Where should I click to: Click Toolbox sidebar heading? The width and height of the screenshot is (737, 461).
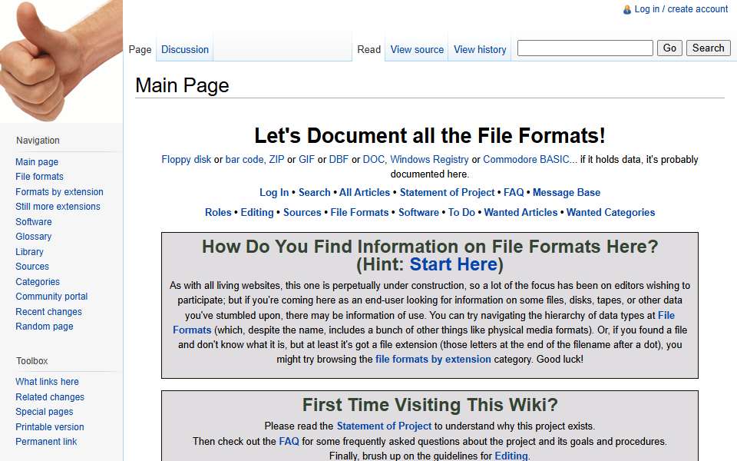click(32, 361)
